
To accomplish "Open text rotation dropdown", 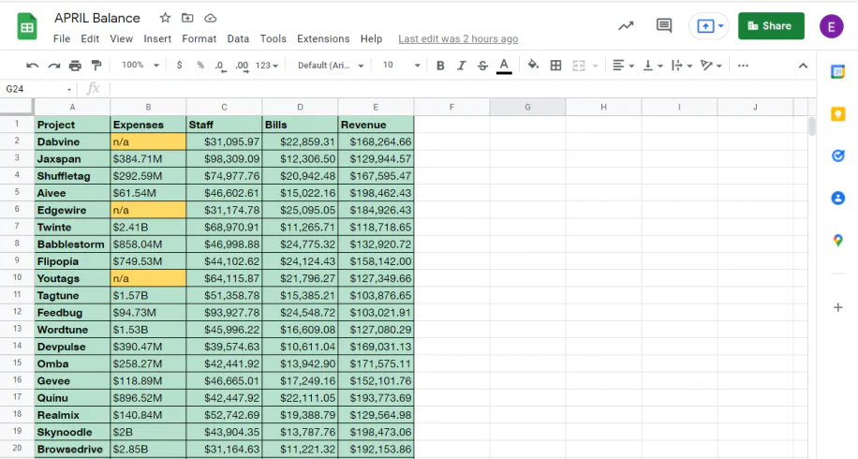I will pos(711,66).
